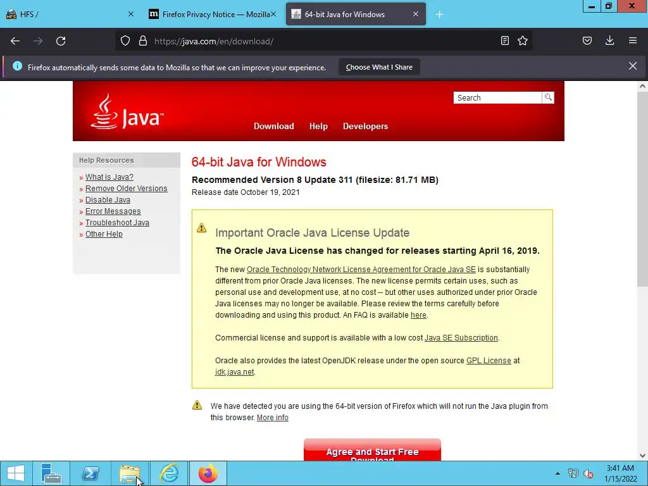Close the 64-bit Java for Windows tab
This screenshot has width=648, height=486.
click(416, 15)
